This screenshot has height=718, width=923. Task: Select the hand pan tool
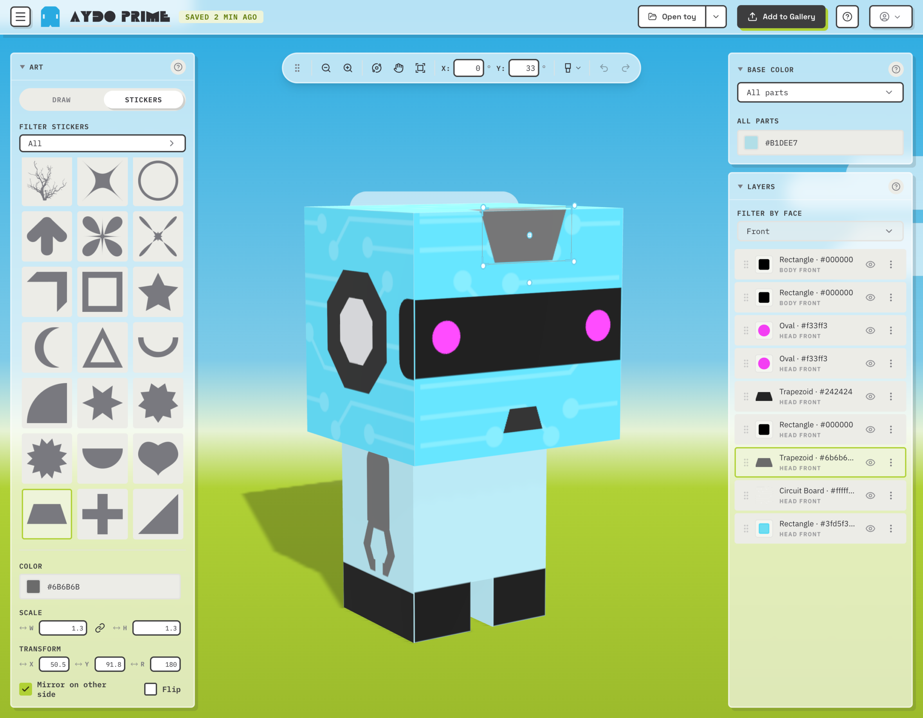pyautogui.click(x=398, y=68)
